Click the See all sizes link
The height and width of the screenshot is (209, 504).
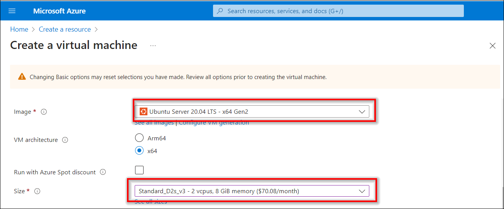(x=151, y=202)
